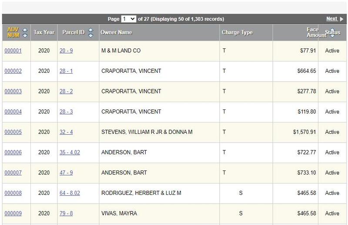This screenshot has height=225, width=348.
Task: Click the ADV NUM sort-descending down arrow
Action: 25,35
